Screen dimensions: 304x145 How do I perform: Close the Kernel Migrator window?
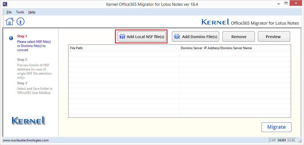(296, 3)
